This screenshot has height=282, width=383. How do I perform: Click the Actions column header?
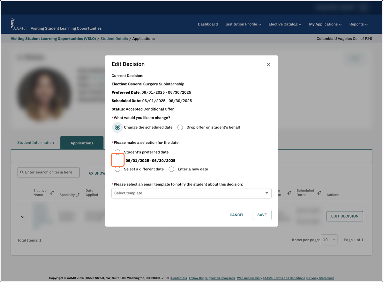pos(333,195)
